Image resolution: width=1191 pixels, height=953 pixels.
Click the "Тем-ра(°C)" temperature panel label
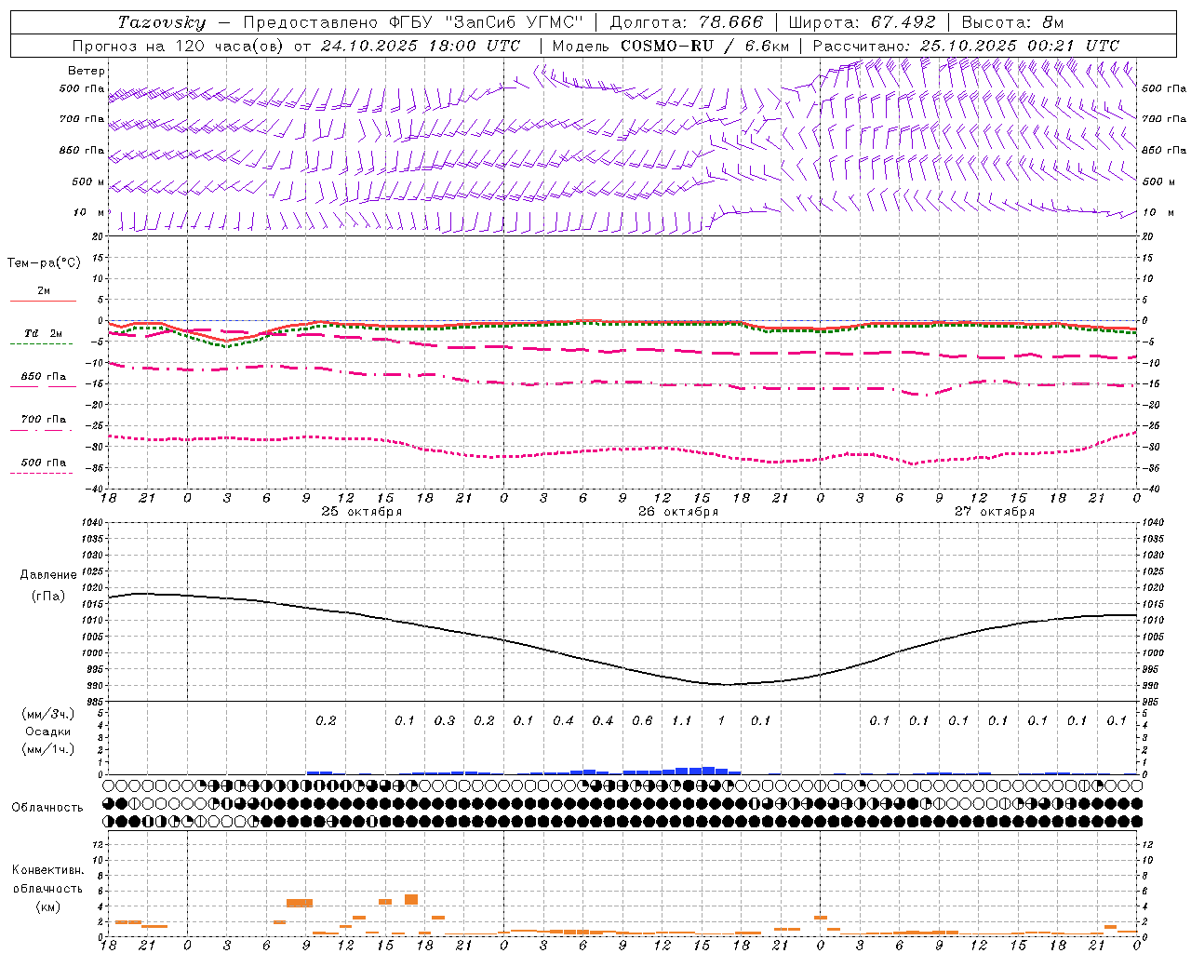pos(44,263)
